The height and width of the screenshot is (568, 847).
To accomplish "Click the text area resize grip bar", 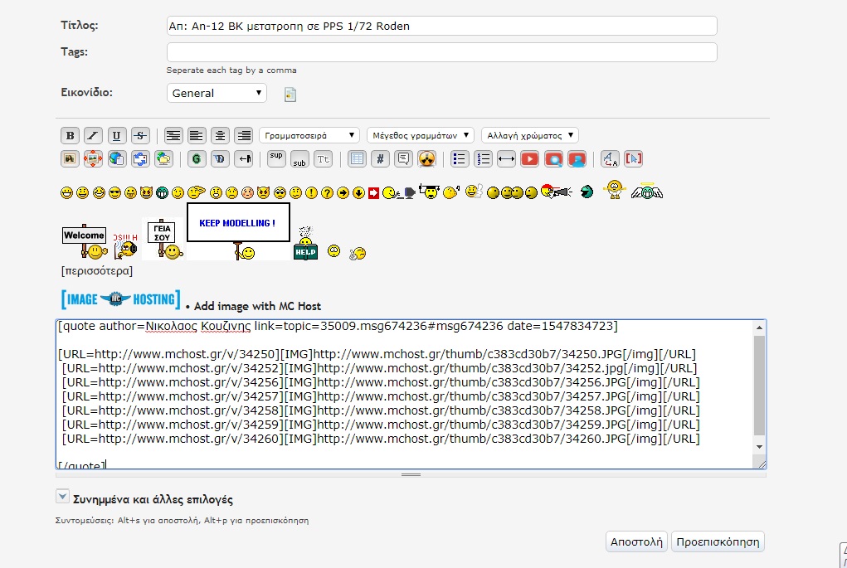I will pos(411,474).
